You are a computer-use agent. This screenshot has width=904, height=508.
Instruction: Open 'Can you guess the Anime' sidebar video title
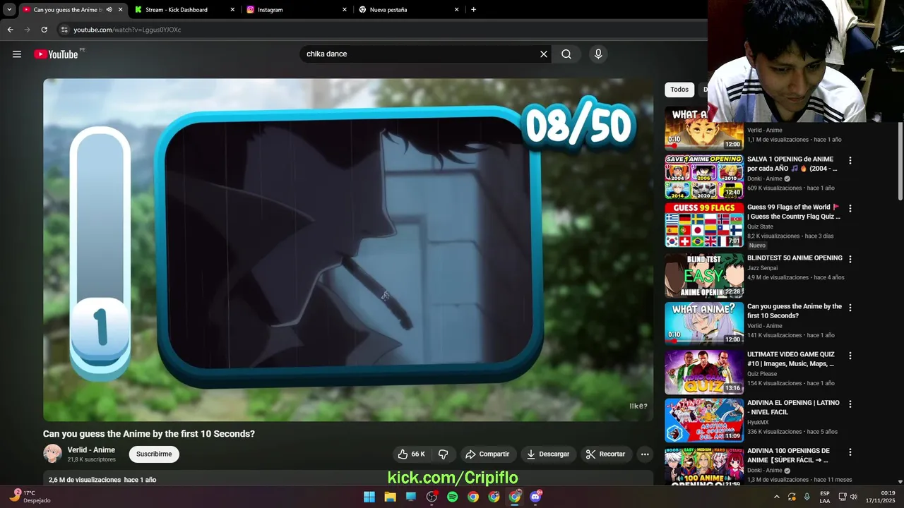click(x=795, y=311)
